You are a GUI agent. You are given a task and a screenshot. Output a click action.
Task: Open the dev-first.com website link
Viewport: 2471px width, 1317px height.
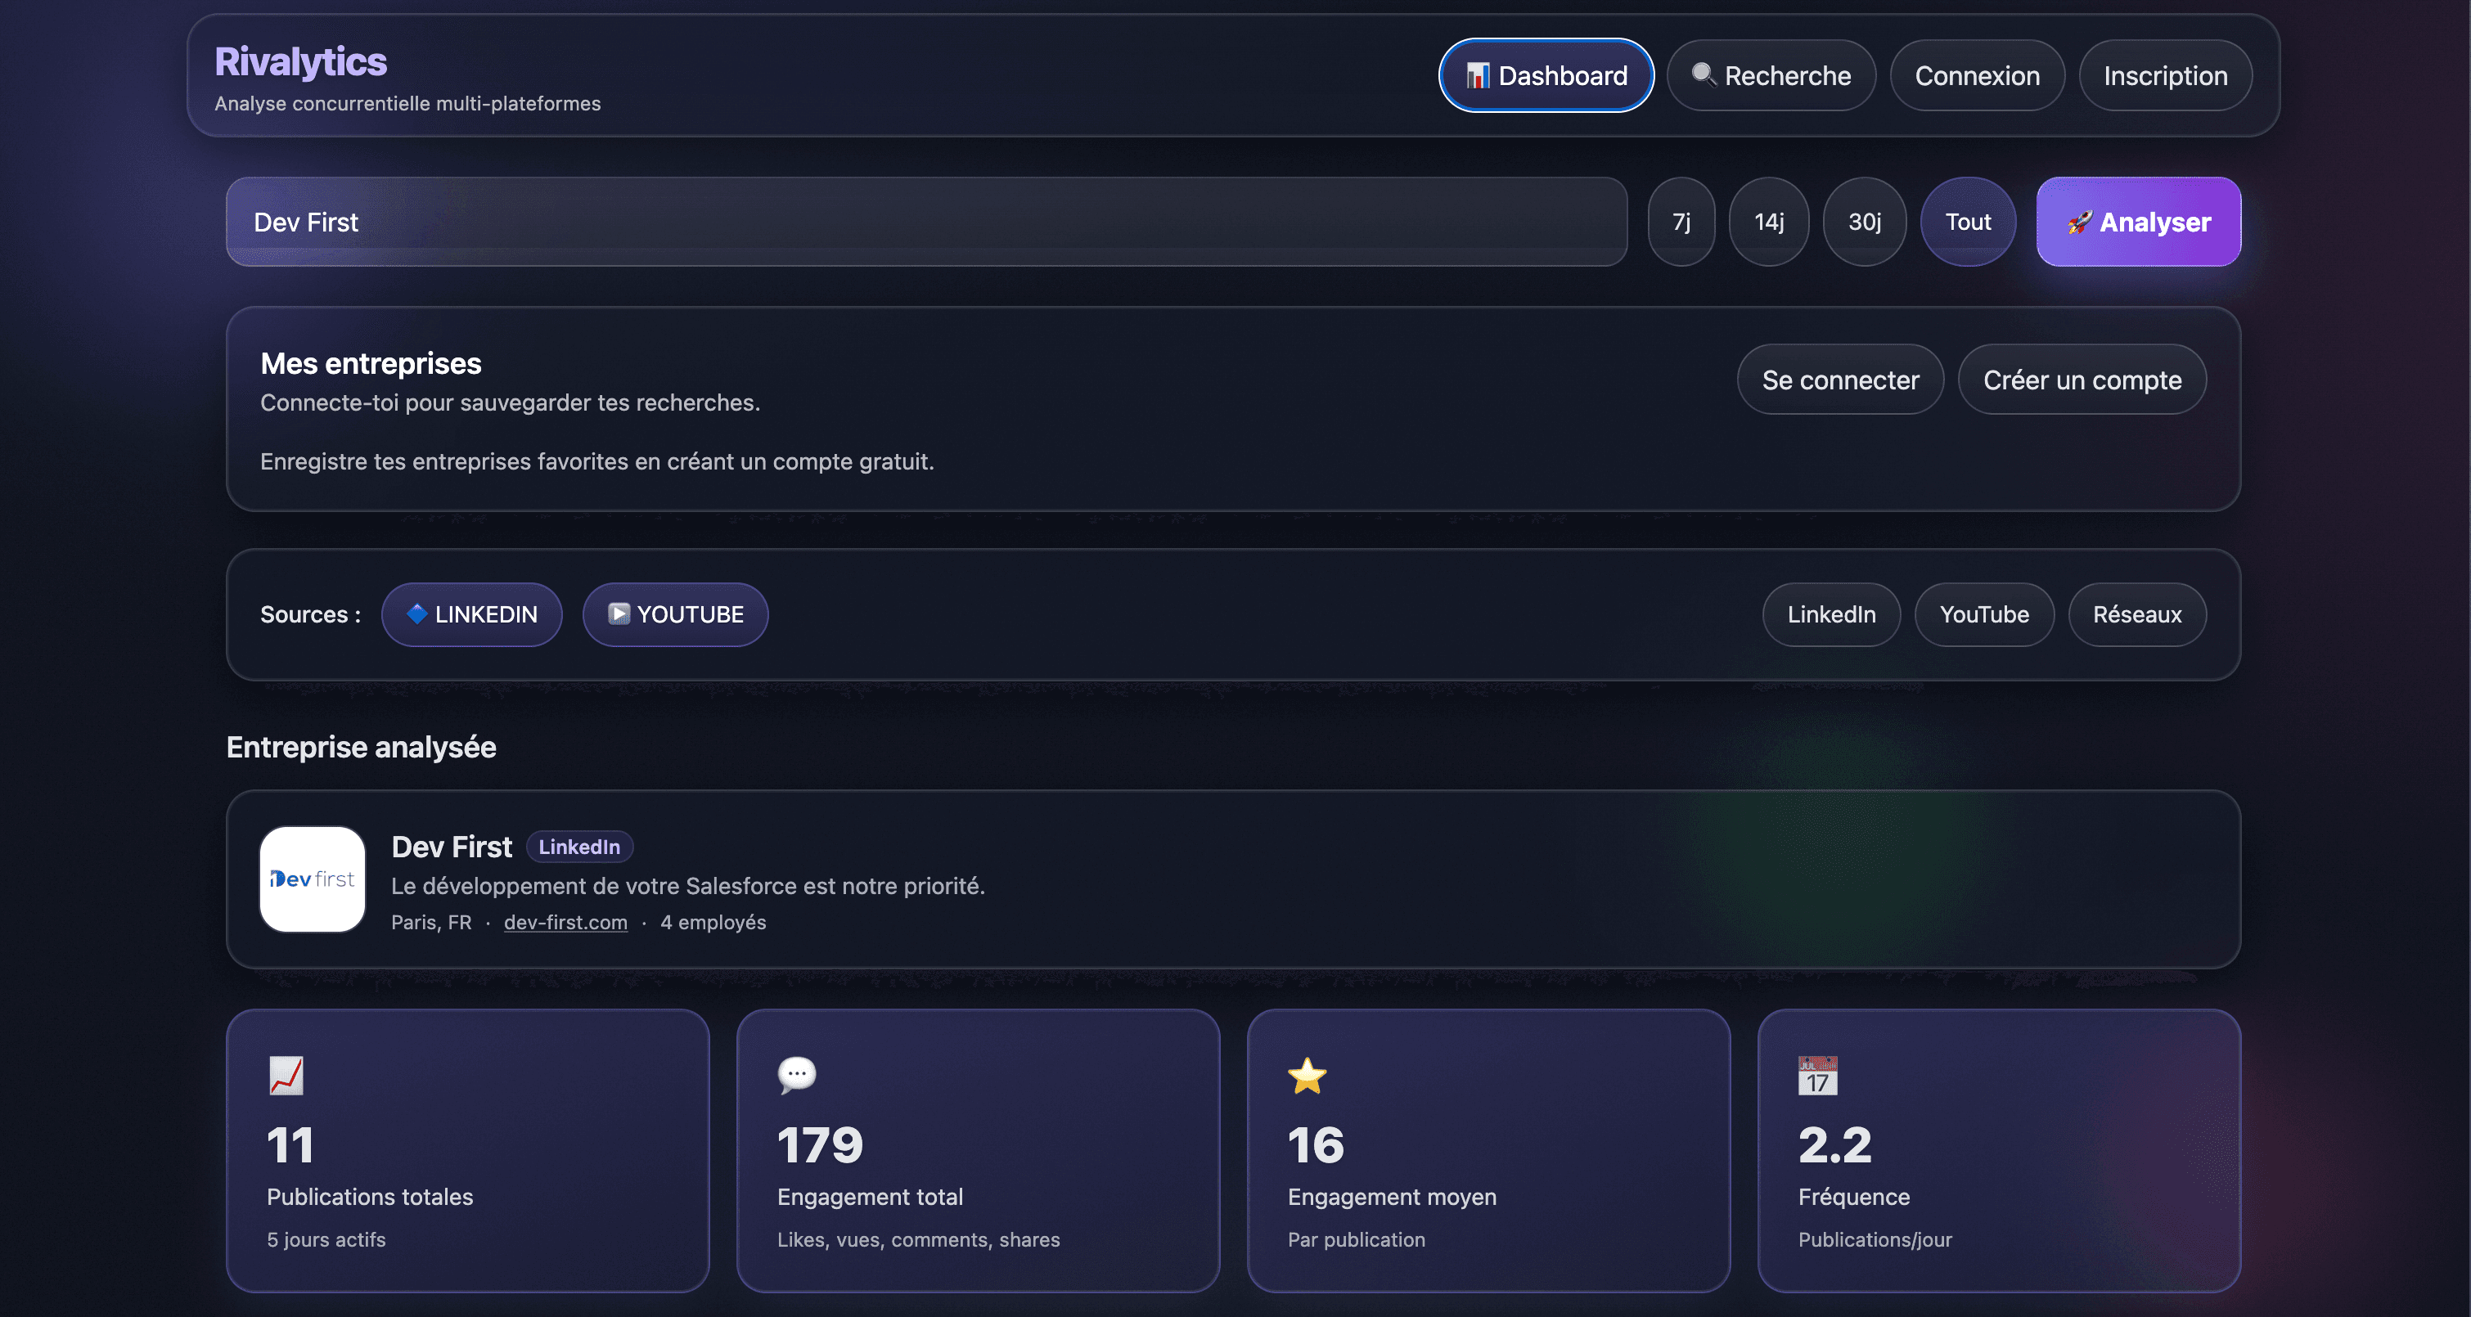click(565, 922)
